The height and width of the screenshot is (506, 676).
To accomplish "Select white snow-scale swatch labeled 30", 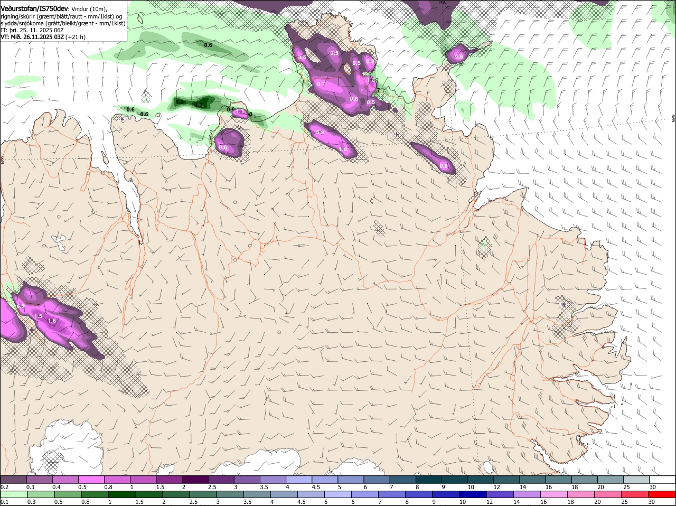I will [x=663, y=479].
